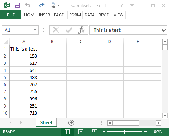Click the READY status indicator
Screen dimensions: 169x136
tap(9, 132)
